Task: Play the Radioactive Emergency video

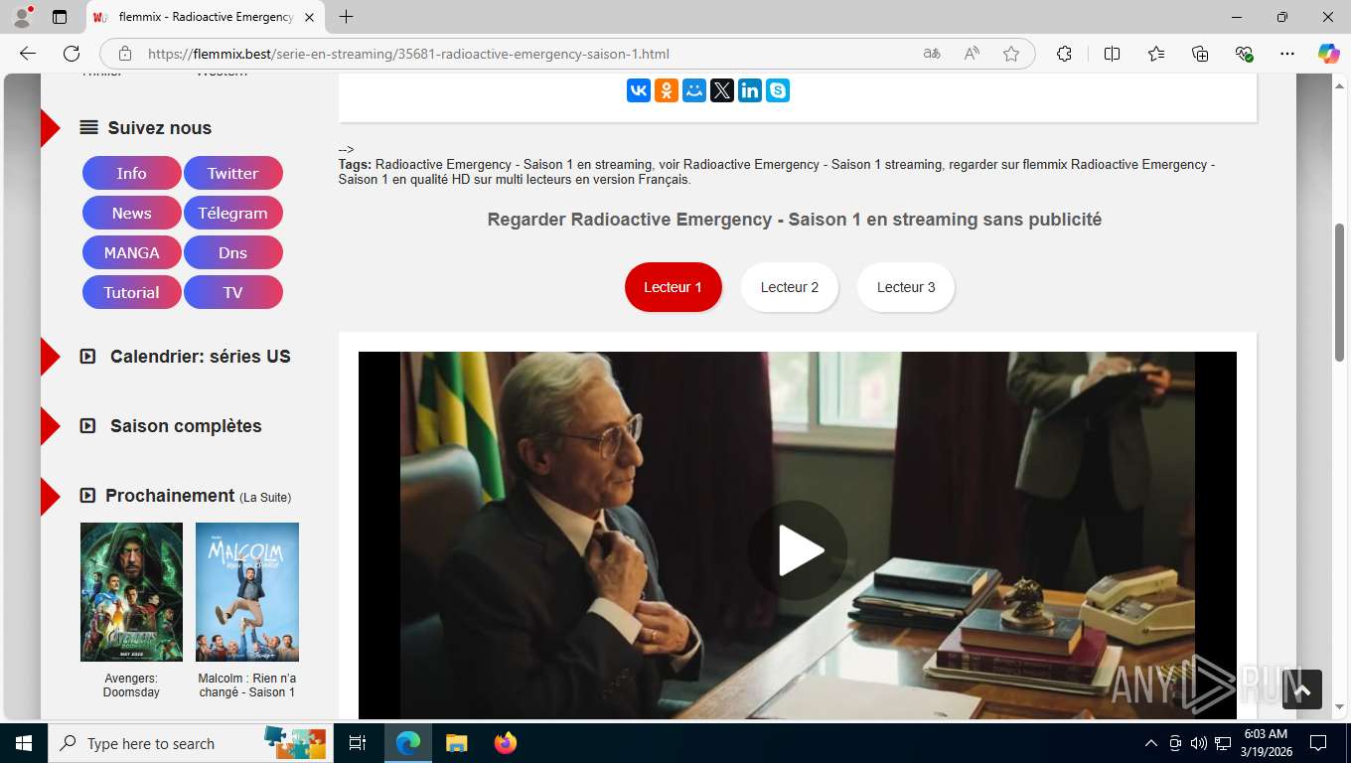Action: (798, 550)
